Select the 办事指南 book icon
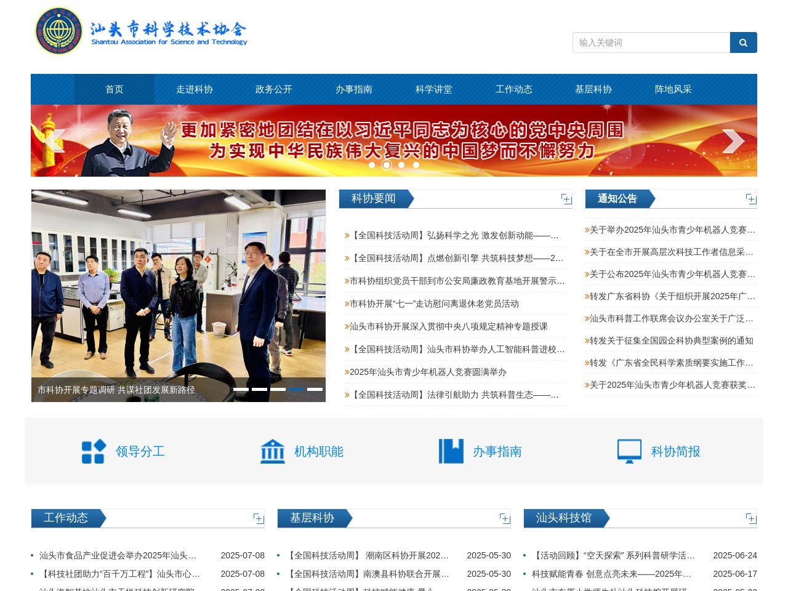 [x=451, y=451]
